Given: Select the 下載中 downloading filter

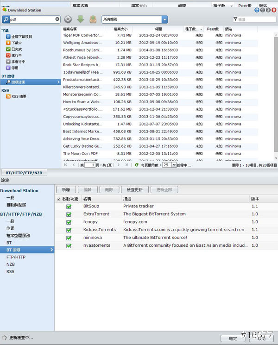Looking at the screenshot, I should point(16,43).
